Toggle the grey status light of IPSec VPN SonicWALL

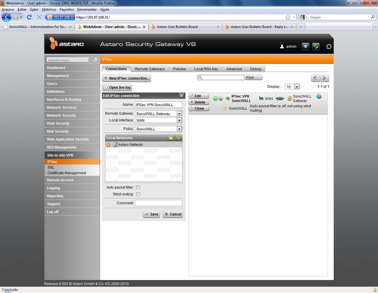[221, 98]
